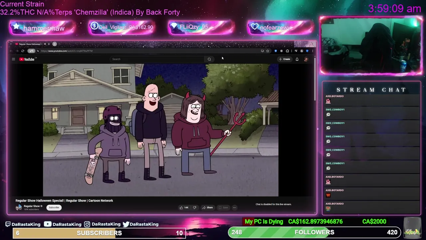Go to the YouTube home logo

click(28, 59)
